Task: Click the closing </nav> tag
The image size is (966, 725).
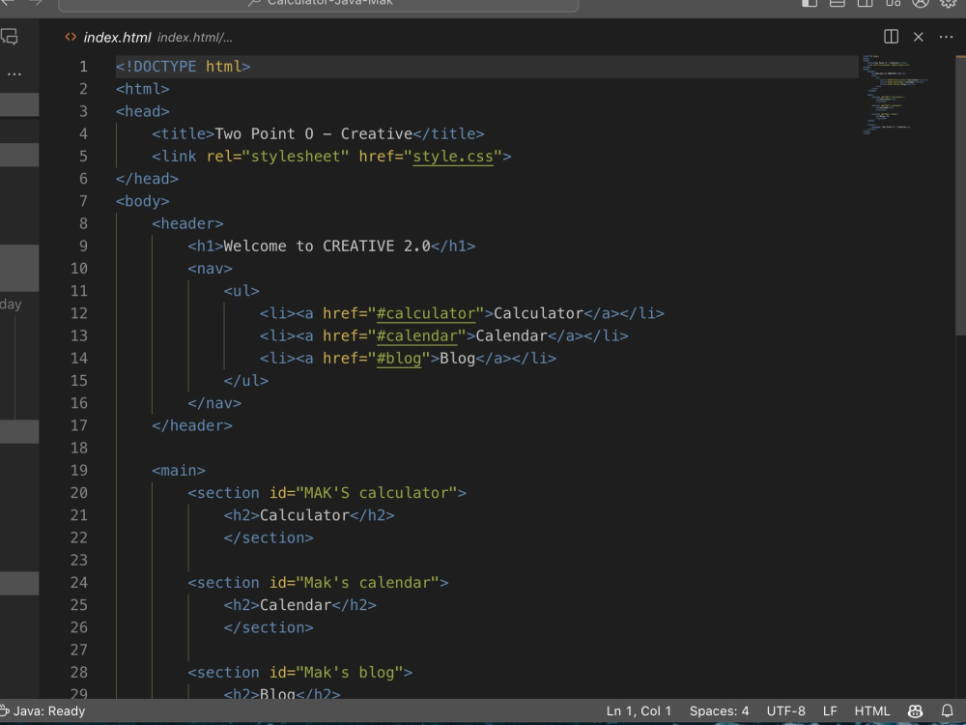Action: pos(214,403)
